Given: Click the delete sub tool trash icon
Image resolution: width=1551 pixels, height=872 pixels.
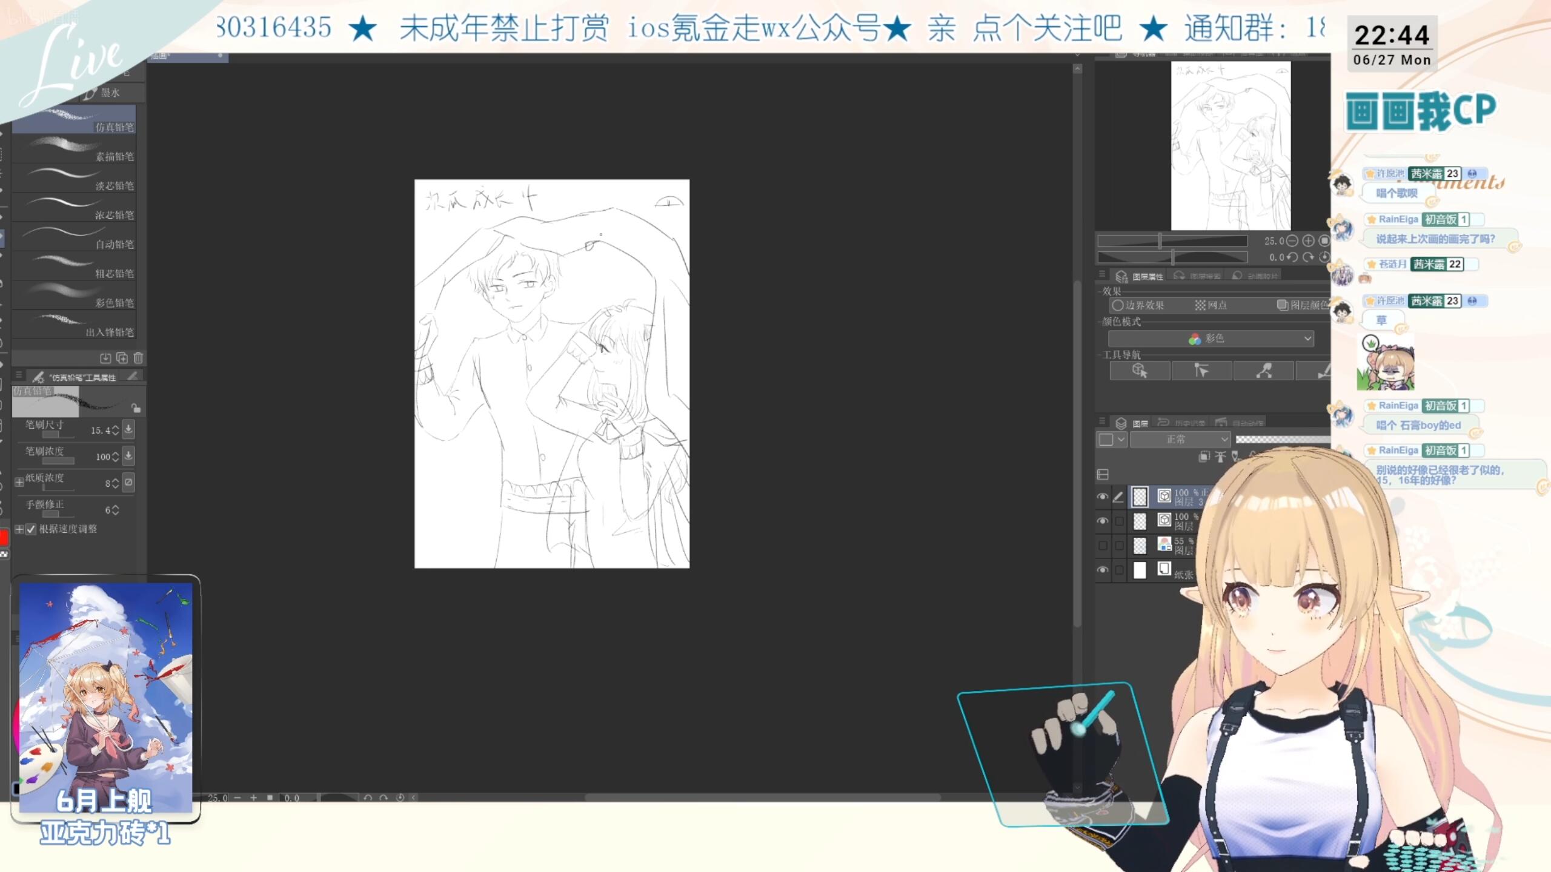Looking at the screenshot, I should click(x=138, y=358).
